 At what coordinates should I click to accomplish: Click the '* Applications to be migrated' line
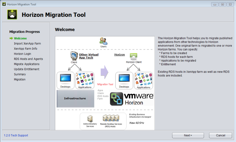click(178, 61)
